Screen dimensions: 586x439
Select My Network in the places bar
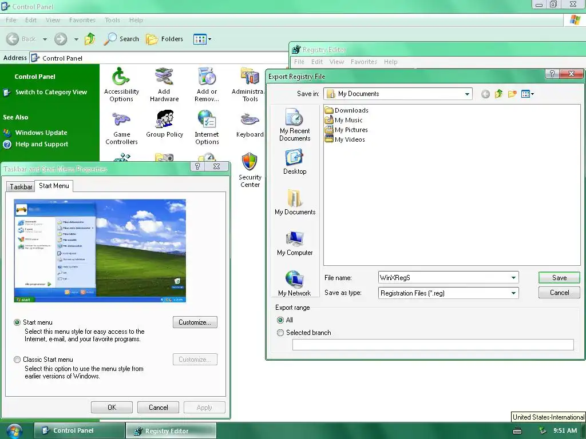(x=295, y=284)
